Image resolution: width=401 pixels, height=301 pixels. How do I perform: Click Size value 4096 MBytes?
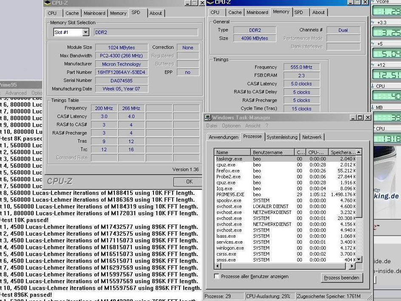click(255, 38)
